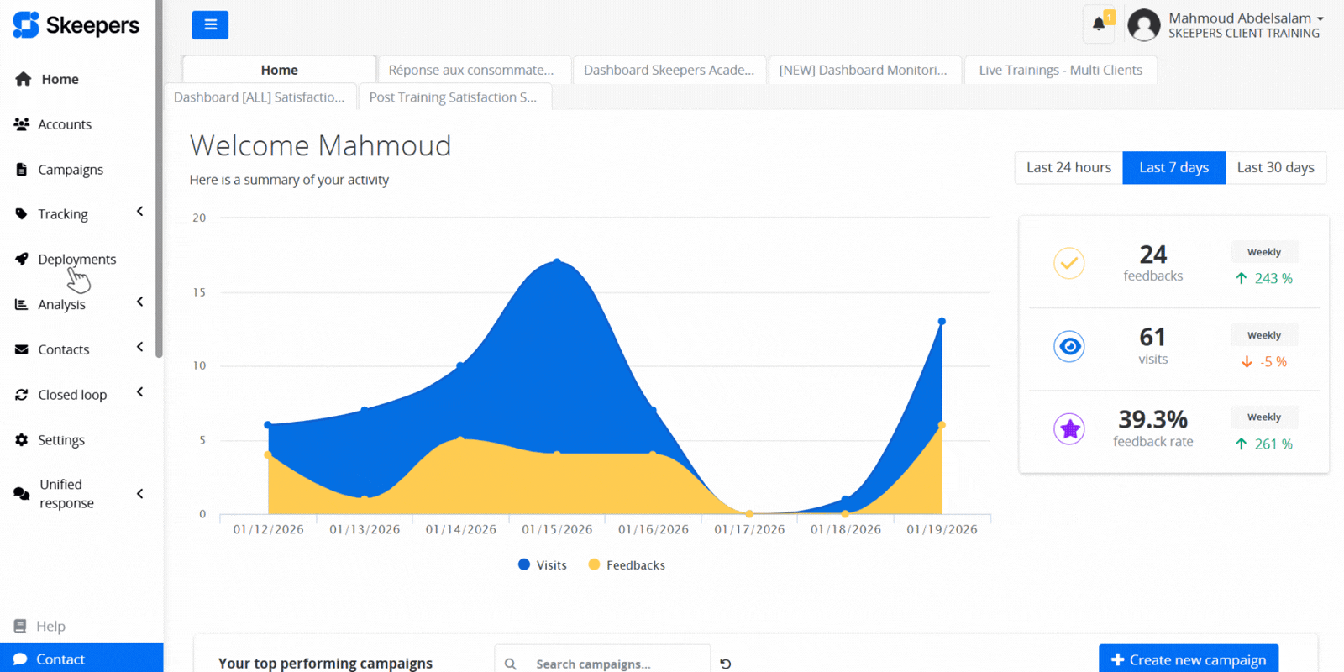
Task: Click the Deployments rocket icon
Action: [22, 259]
